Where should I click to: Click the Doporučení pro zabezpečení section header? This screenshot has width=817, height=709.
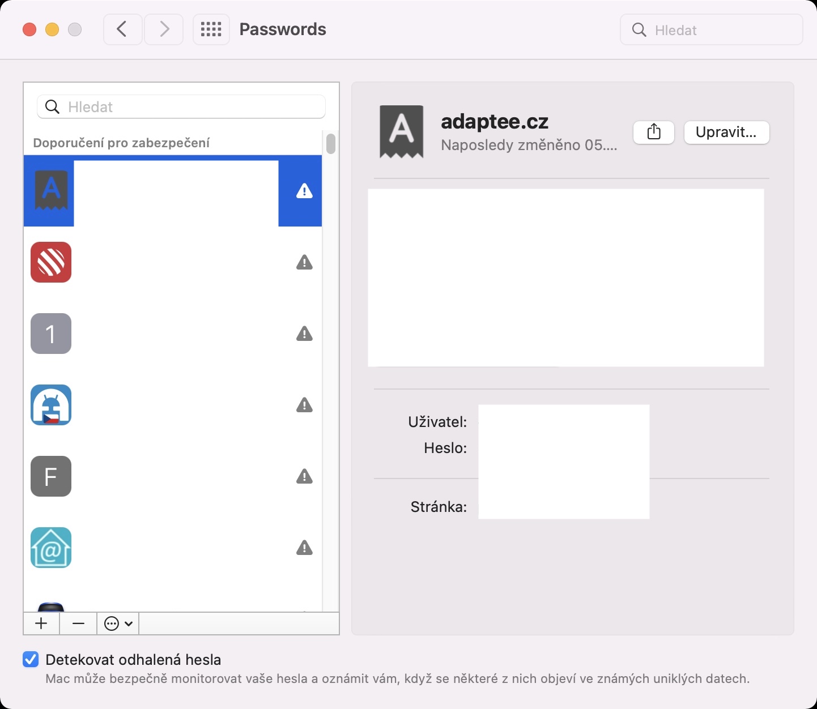click(x=121, y=143)
